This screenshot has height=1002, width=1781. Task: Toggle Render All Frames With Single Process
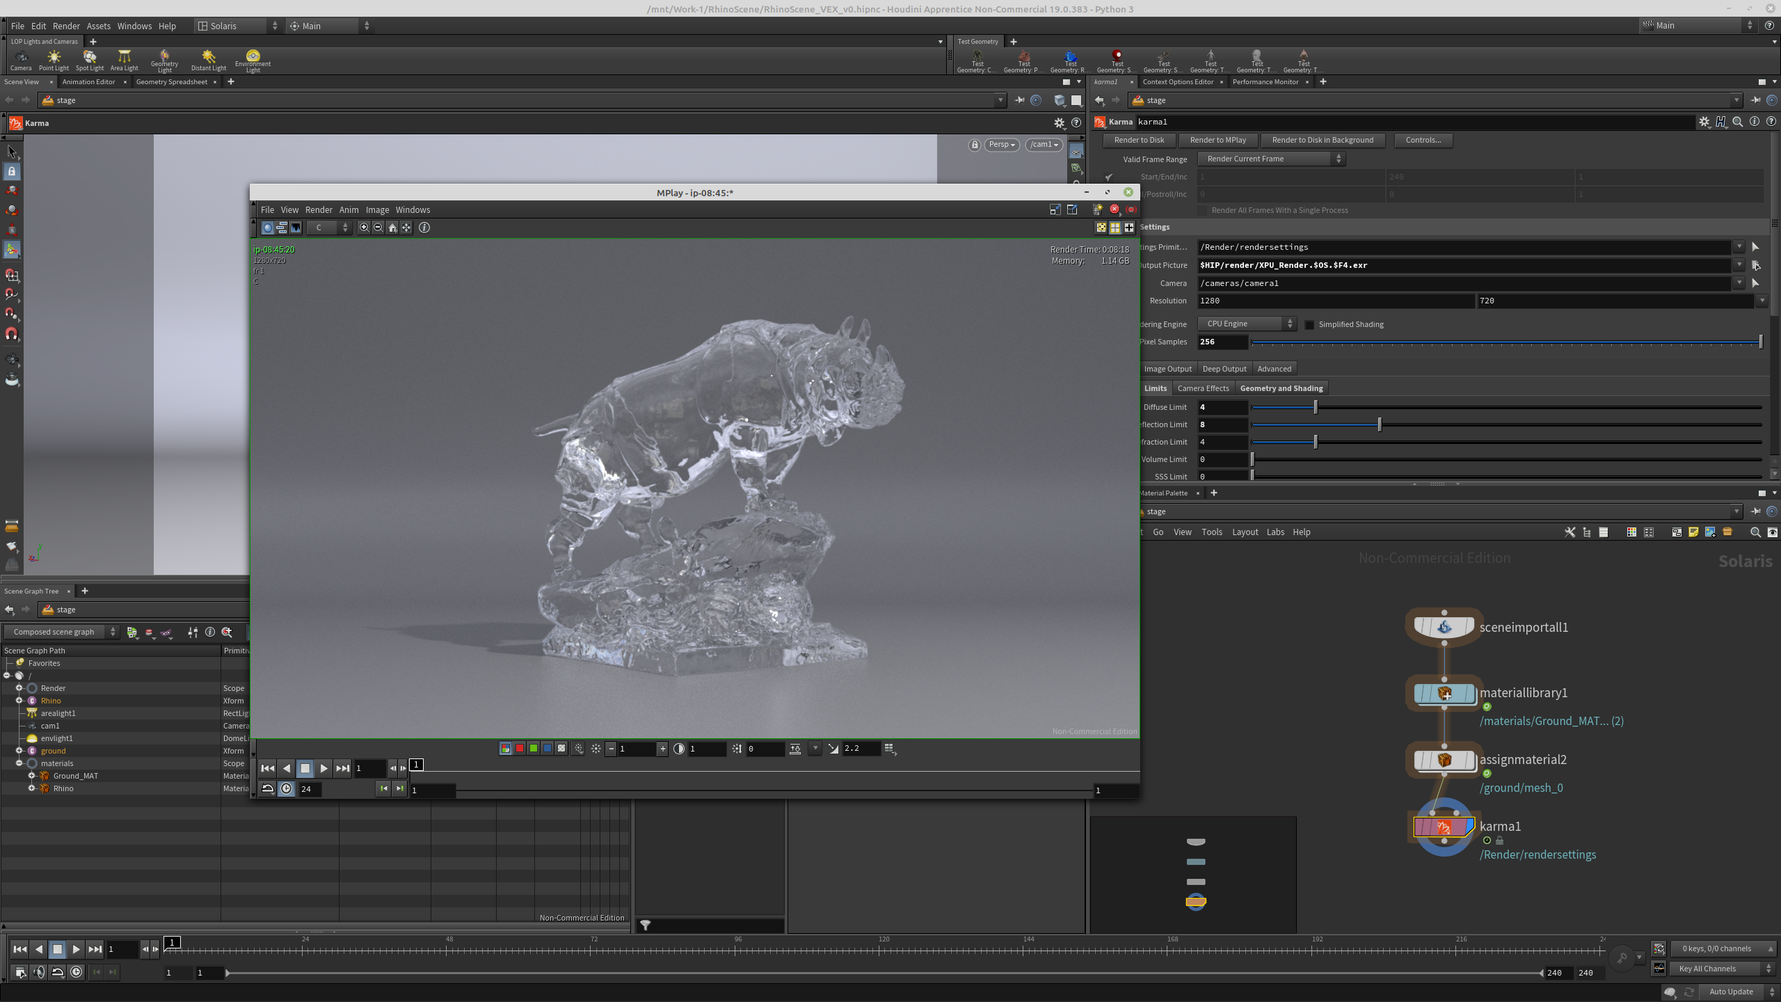click(1202, 210)
